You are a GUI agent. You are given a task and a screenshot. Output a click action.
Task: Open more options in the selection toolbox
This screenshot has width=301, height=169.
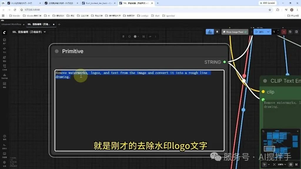click(155, 37)
